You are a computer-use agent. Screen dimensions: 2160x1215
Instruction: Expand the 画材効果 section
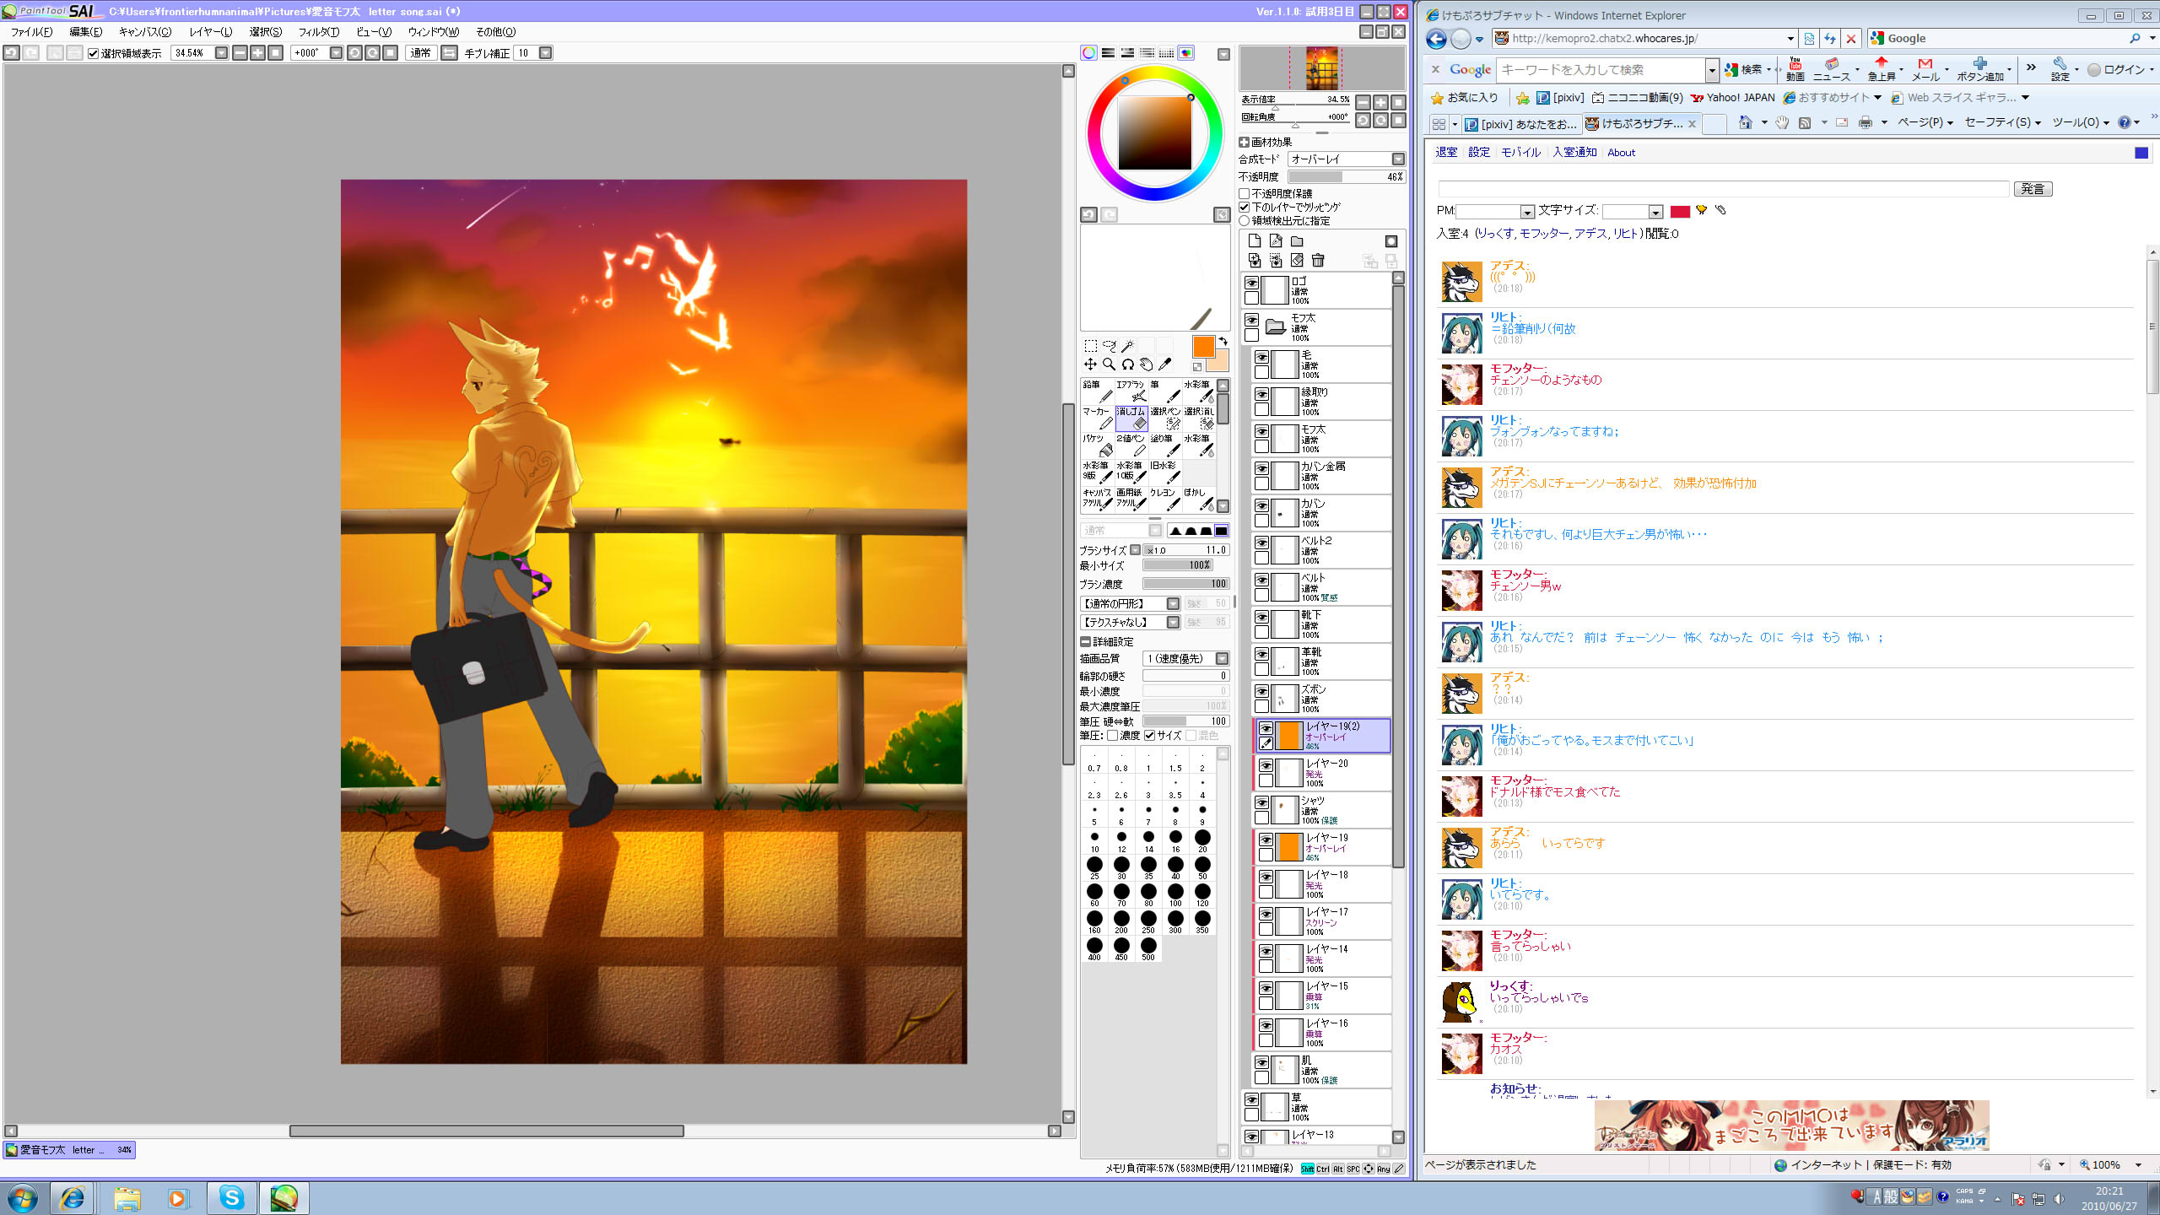[1244, 142]
